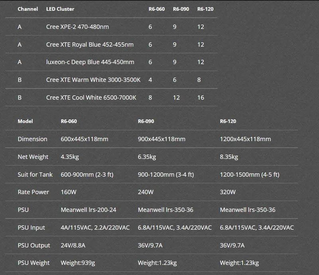Viewport: 319px width, 275px height.
Task: Select the 240W rate power value
Action: coord(146,192)
